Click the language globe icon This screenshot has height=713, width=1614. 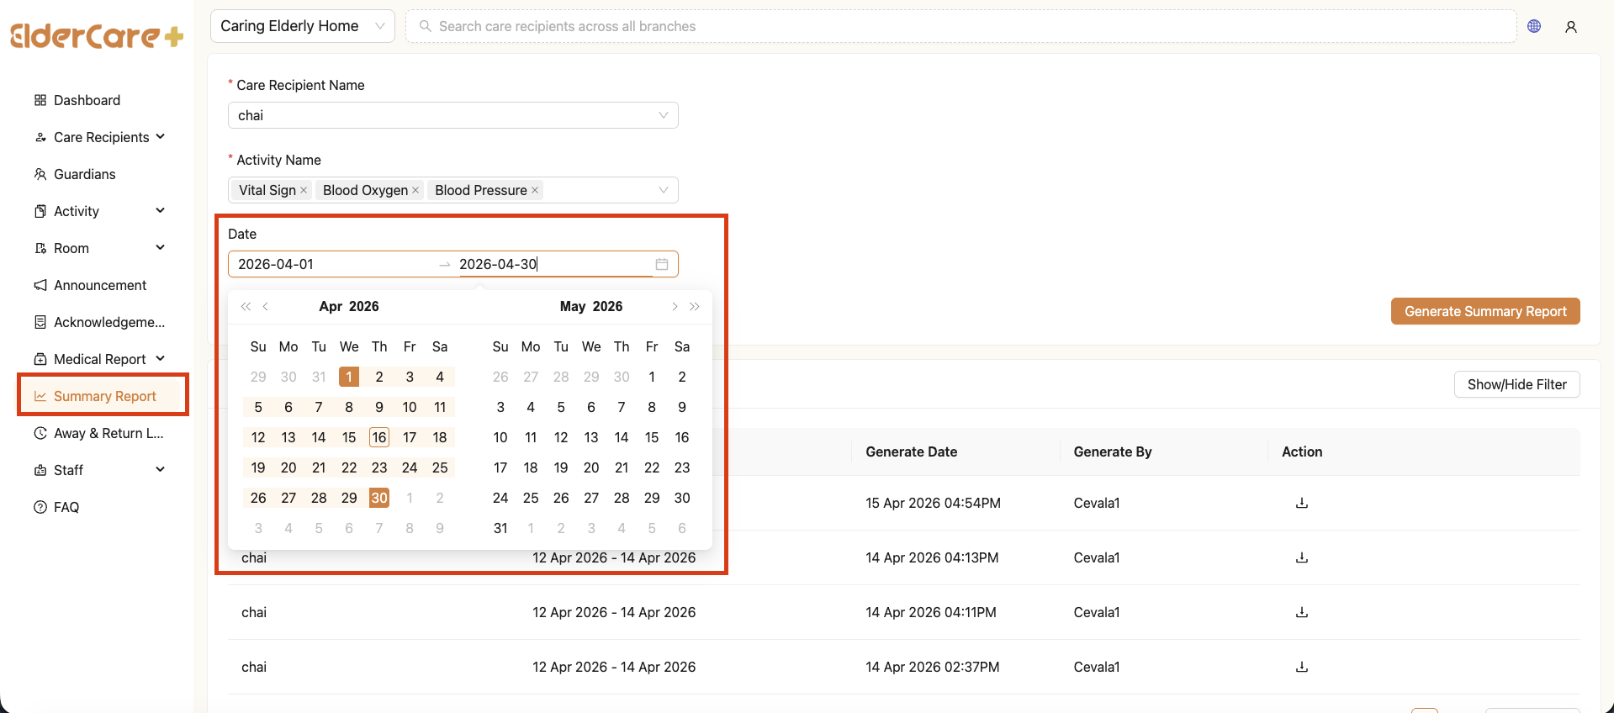click(x=1534, y=26)
